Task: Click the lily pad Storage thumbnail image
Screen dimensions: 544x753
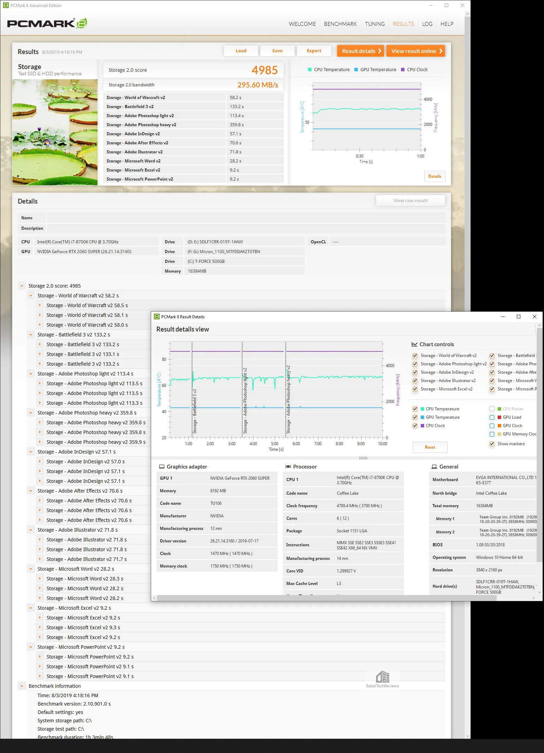Action: (55, 132)
